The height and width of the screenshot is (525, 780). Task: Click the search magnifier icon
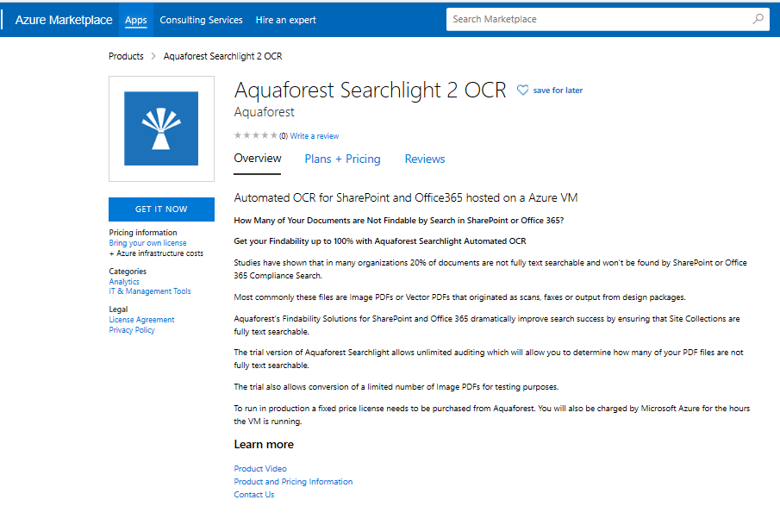758,19
